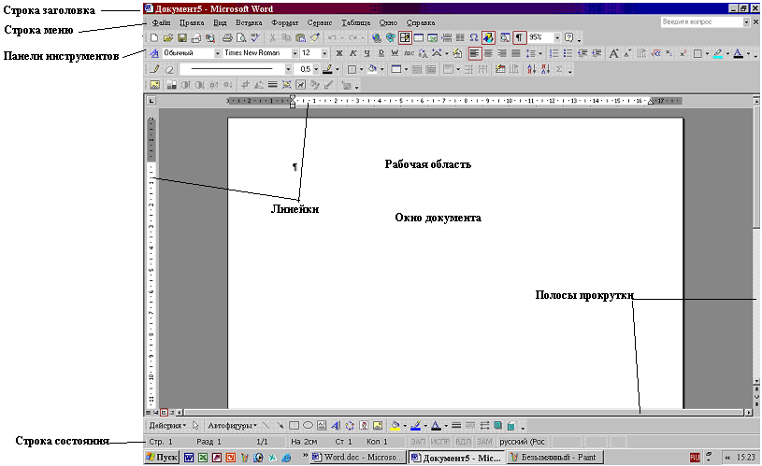Select the Oval shape in the drawing toolbar
This screenshot has height=466, width=762.
308,424
